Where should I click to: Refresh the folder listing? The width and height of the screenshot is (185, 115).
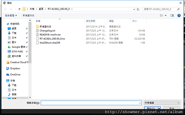[x=138, y=9]
